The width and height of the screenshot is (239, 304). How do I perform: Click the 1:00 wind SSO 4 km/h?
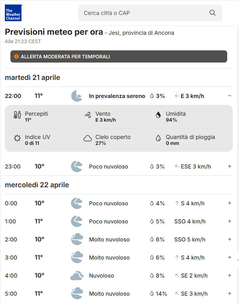[x=190, y=221]
